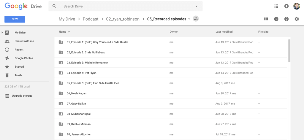Click the Starred star icon
Screen dimensions: 304x140
pyautogui.click(x=7, y=67)
